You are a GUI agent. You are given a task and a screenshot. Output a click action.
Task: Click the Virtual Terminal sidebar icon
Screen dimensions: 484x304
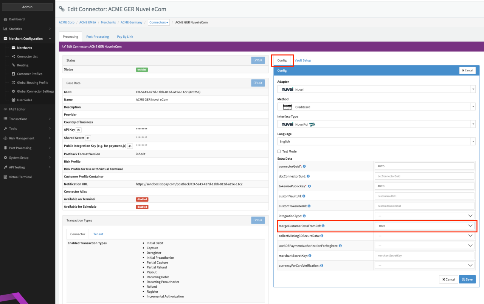point(5,177)
